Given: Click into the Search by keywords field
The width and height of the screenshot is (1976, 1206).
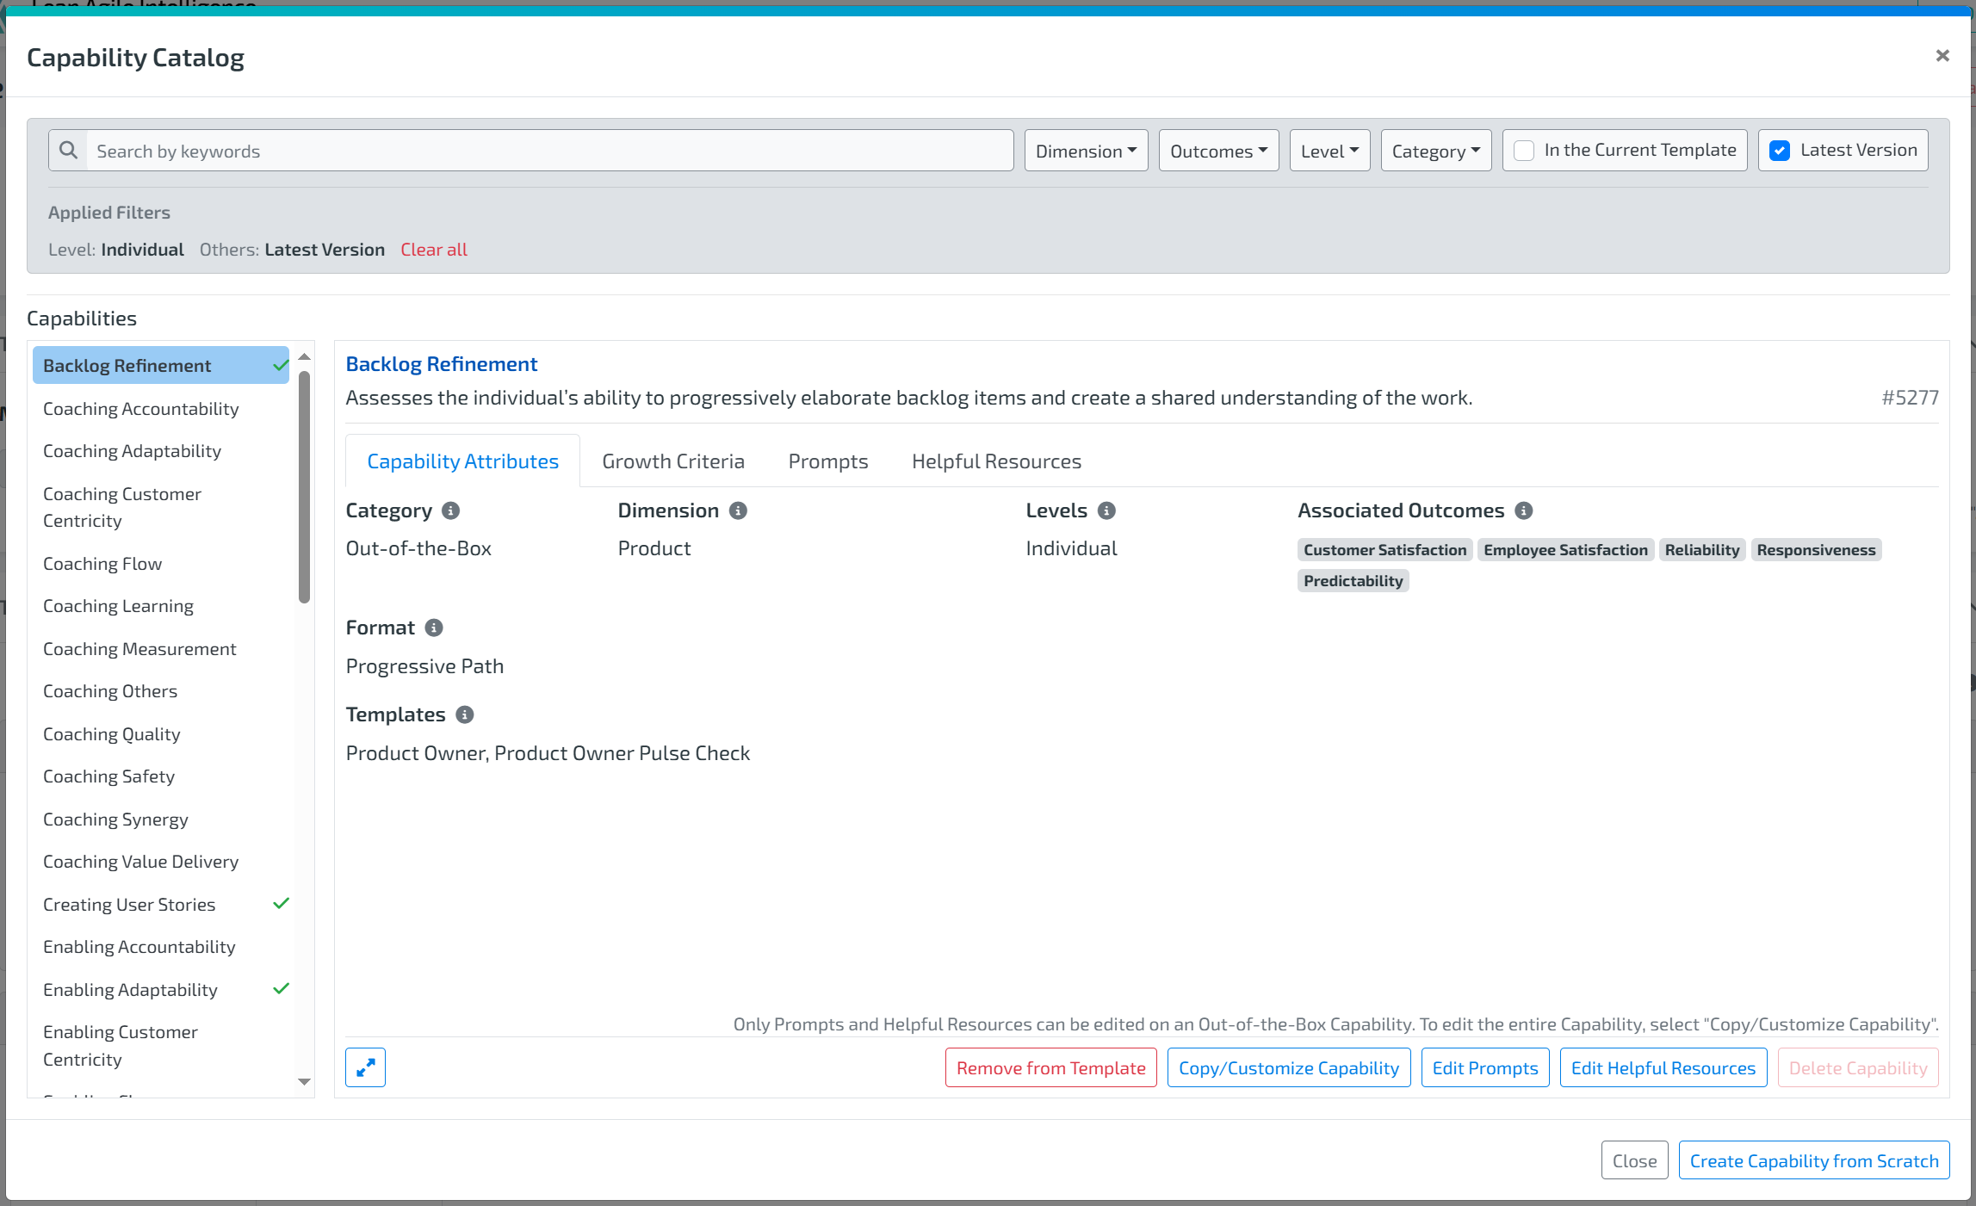Looking at the screenshot, I should tap(551, 151).
